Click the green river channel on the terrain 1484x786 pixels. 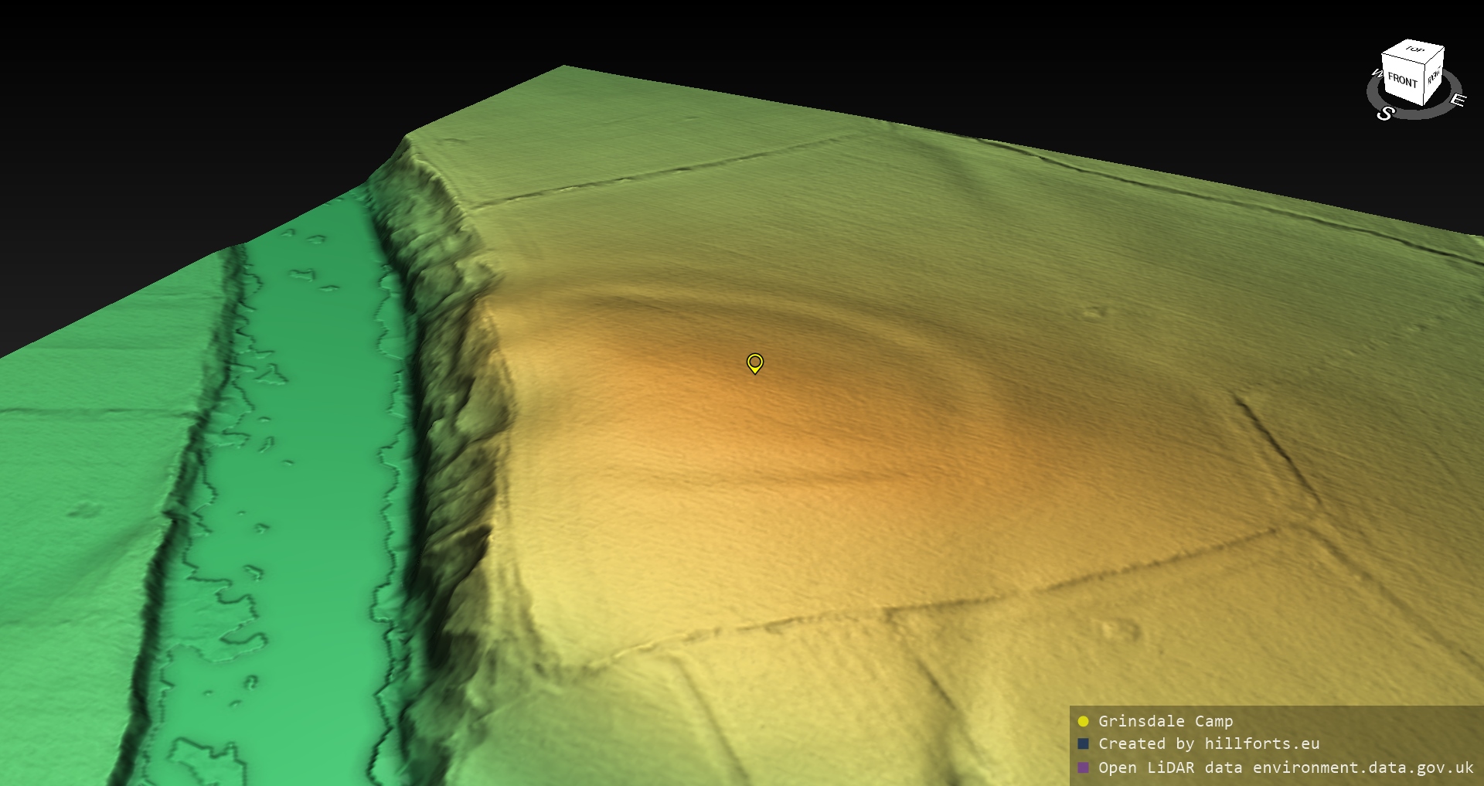tap(309, 464)
